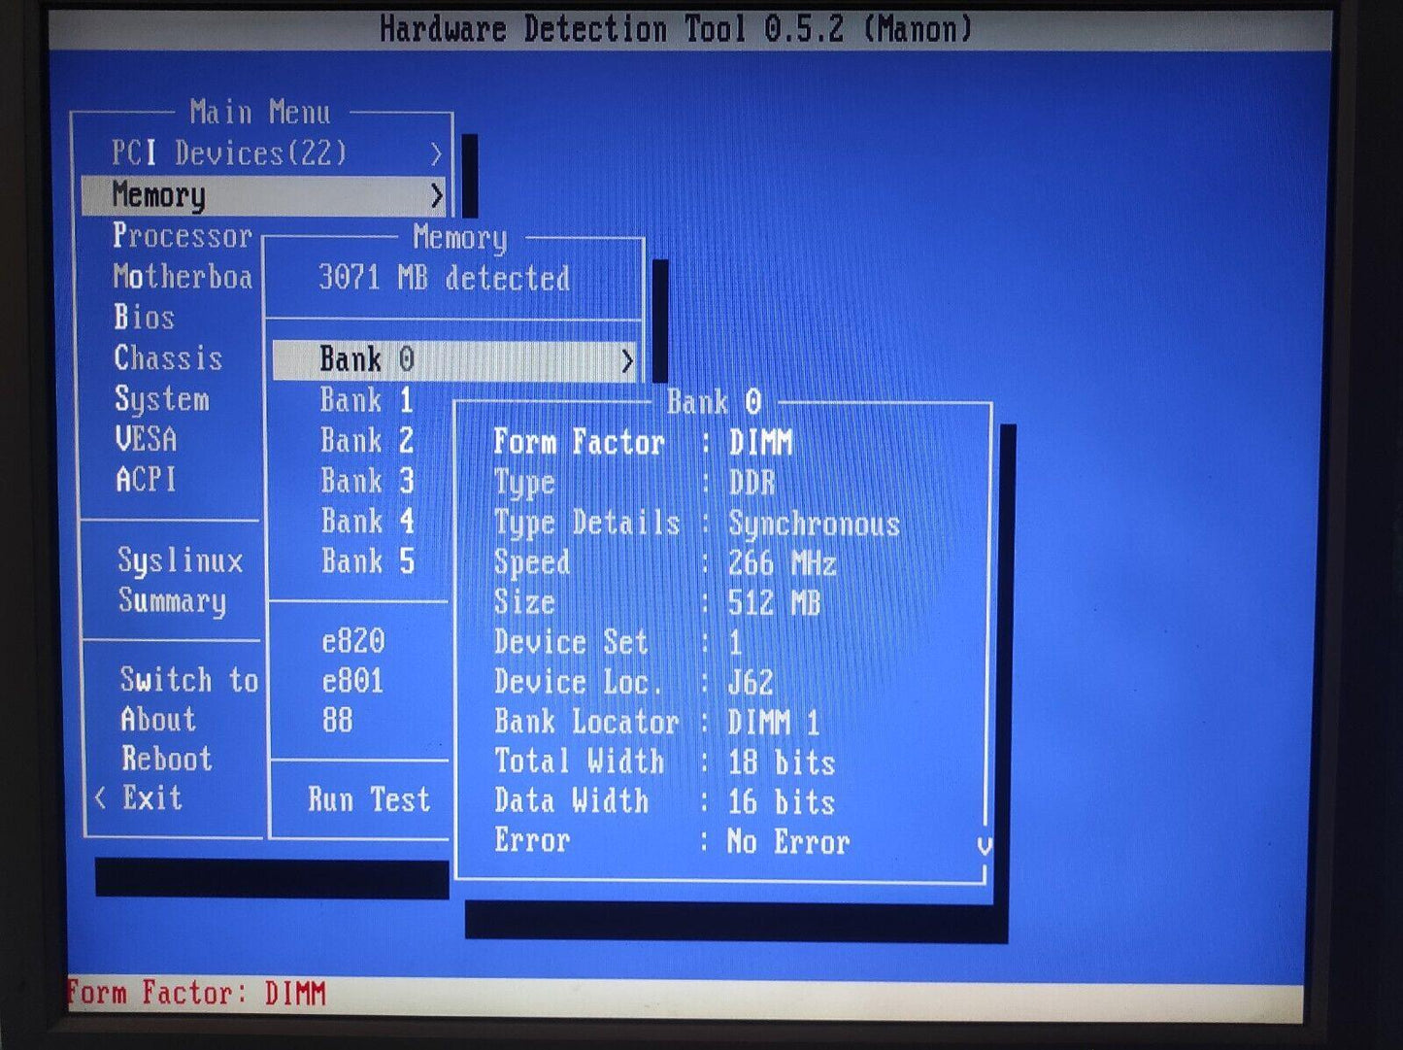This screenshot has width=1403, height=1050.
Task: Select the Syslinux menu entry
Action: click(180, 560)
